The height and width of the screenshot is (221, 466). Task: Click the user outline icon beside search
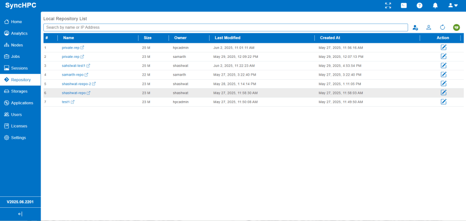[429, 27]
